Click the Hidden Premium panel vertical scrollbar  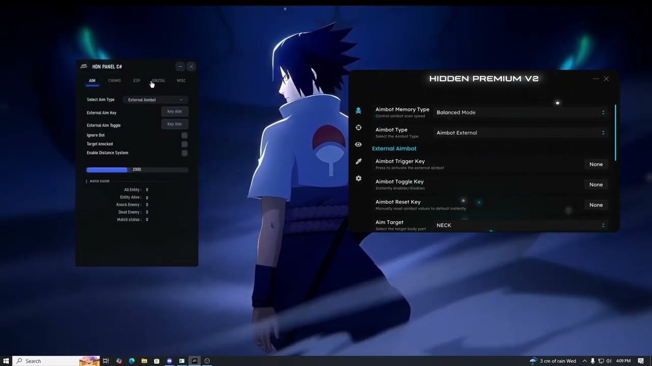[x=615, y=133]
